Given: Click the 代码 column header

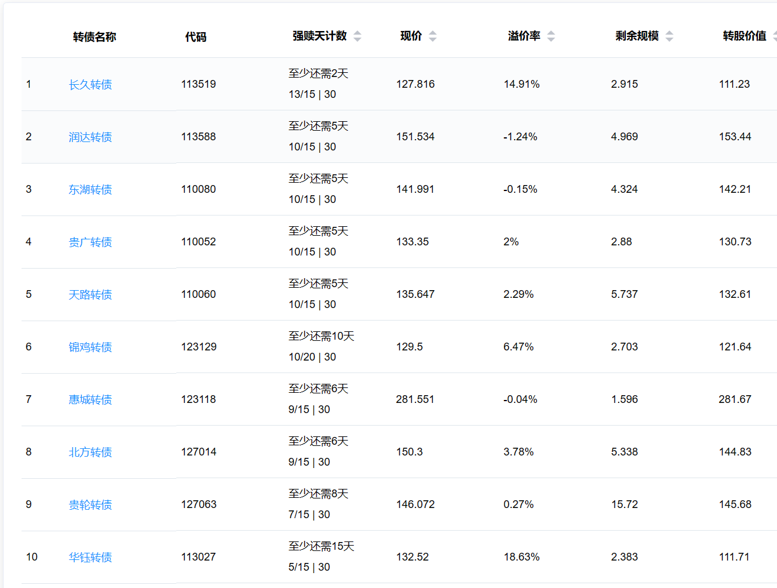Looking at the screenshot, I should tap(195, 37).
